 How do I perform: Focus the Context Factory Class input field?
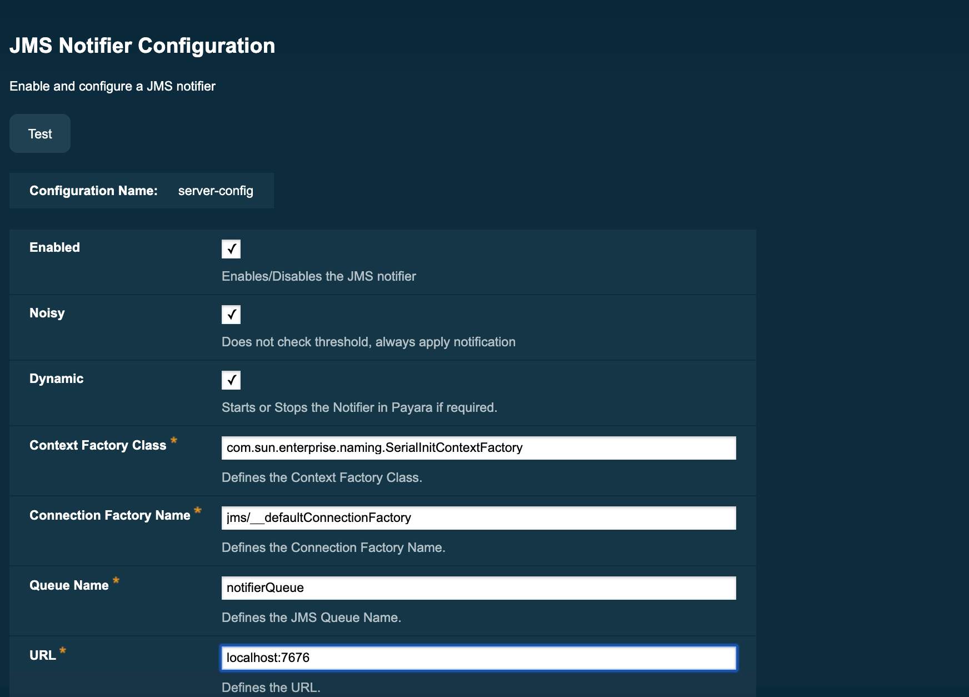coord(478,447)
